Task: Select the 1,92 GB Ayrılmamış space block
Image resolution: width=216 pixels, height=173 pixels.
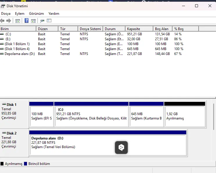Action: click(x=185, y=114)
